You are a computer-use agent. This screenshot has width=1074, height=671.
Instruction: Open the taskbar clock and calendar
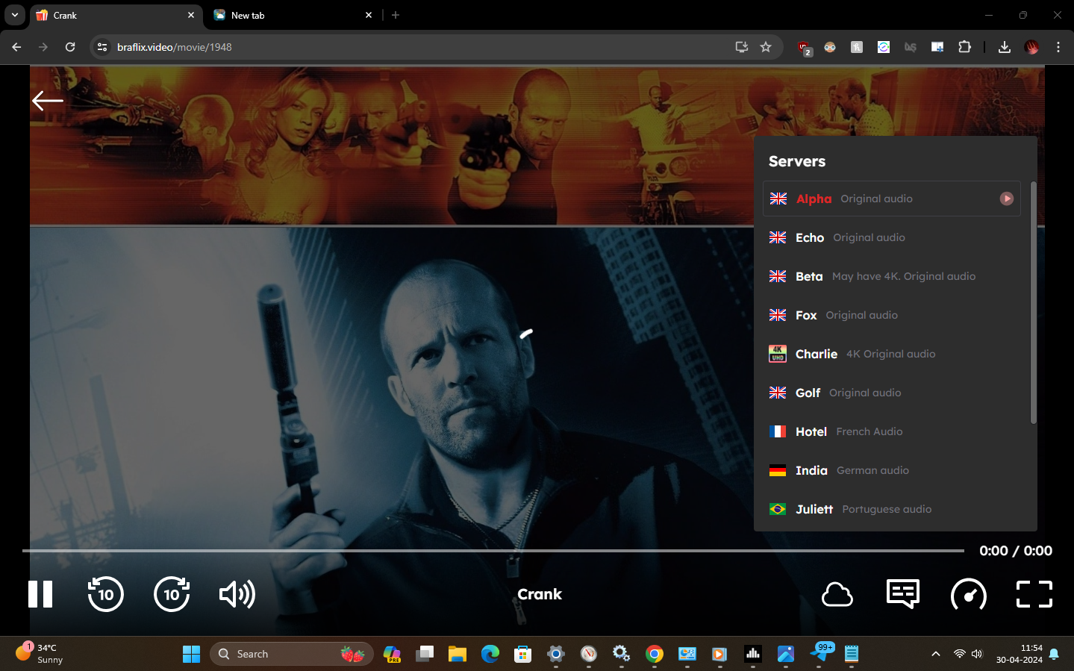1020,654
